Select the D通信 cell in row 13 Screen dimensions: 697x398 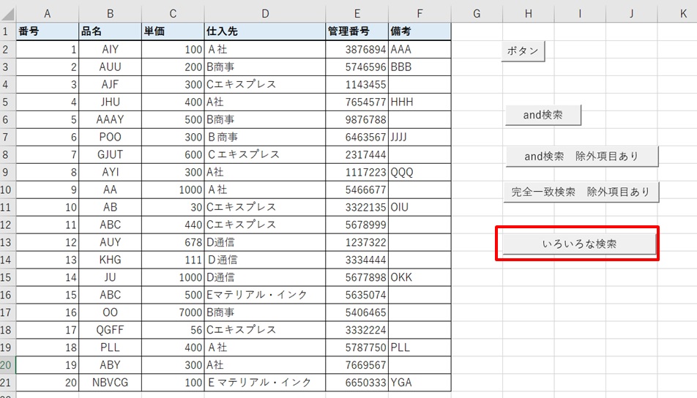click(265, 243)
